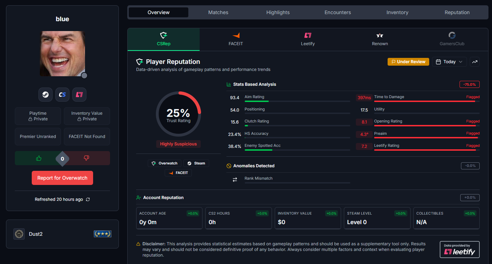Click the -75.0% stats score badge

[469, 84]
